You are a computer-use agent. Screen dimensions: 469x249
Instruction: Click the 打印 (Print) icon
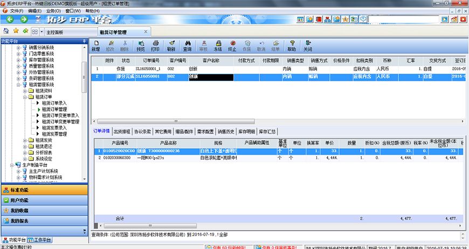point(155,45)
